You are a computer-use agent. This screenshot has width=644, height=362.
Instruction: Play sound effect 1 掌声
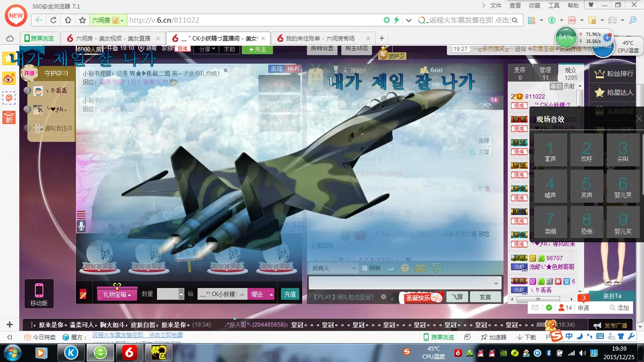pos(550,150)
